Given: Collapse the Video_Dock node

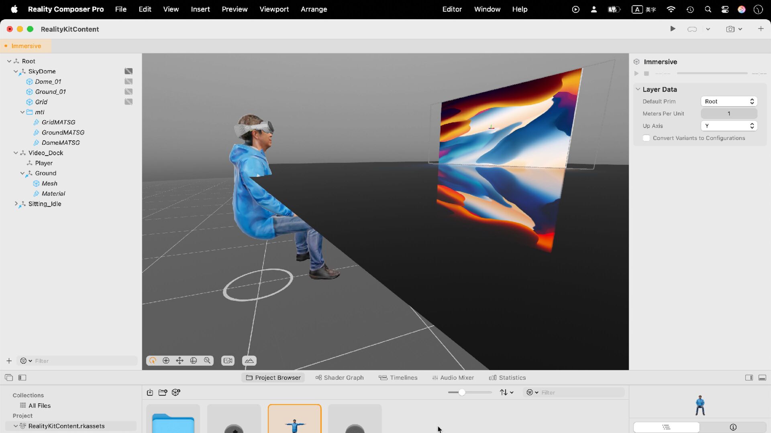Looking at the screenshot, I should (15, 153).
